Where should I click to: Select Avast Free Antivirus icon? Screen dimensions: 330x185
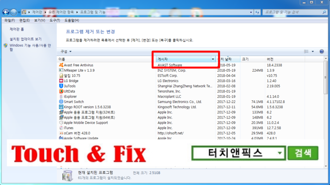coord(61,65)
